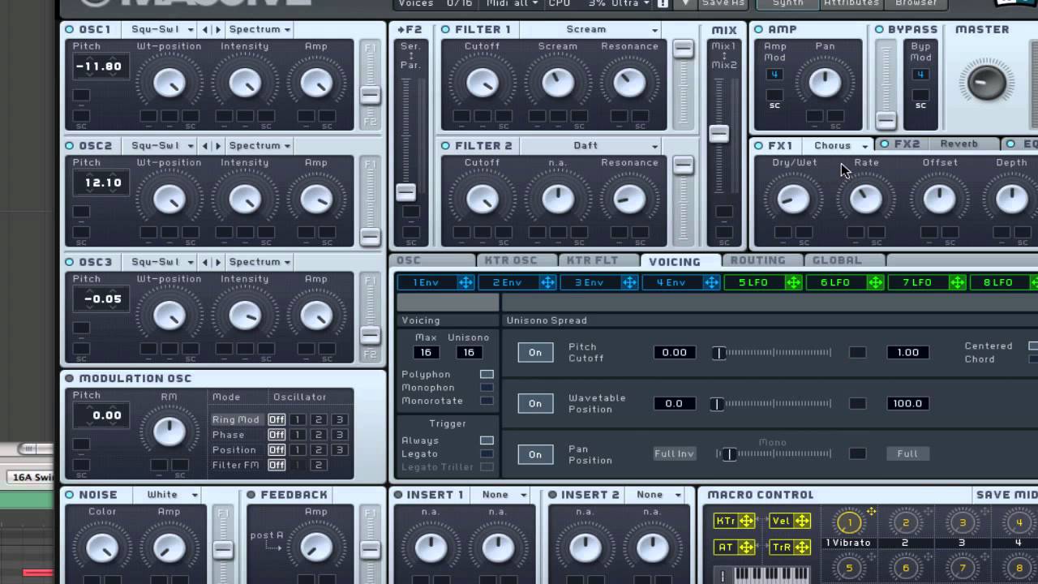Viewport: 1038px width, 584px height.
Task: Click the 1Env modulation drag handle icon
Action: click(x=465, y=282)
